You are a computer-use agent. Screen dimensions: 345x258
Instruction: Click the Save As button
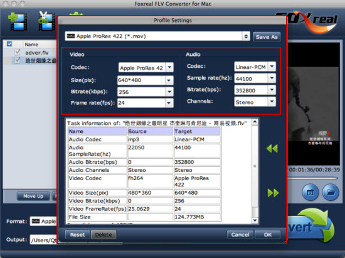pyautogui.click(x=267, y=37)
